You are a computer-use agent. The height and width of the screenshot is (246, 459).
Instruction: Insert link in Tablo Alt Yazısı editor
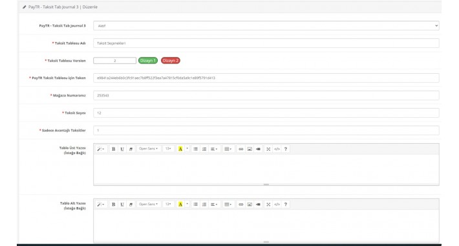pos(241,205)
